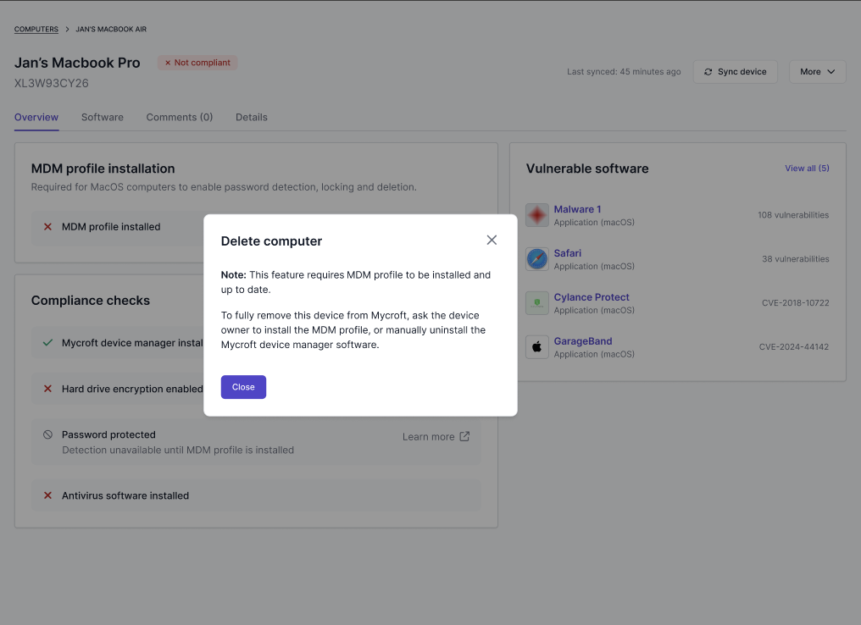The image size is (861, 625).
Task: Click the MDM profile installation heading
Action: pos(103,169)
